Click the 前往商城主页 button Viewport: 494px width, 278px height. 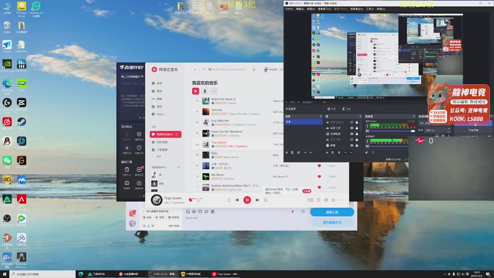tap(332, 222)
